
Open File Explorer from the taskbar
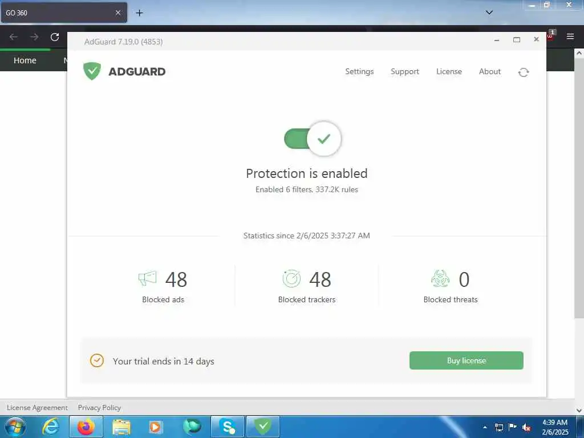pos(121,427)
